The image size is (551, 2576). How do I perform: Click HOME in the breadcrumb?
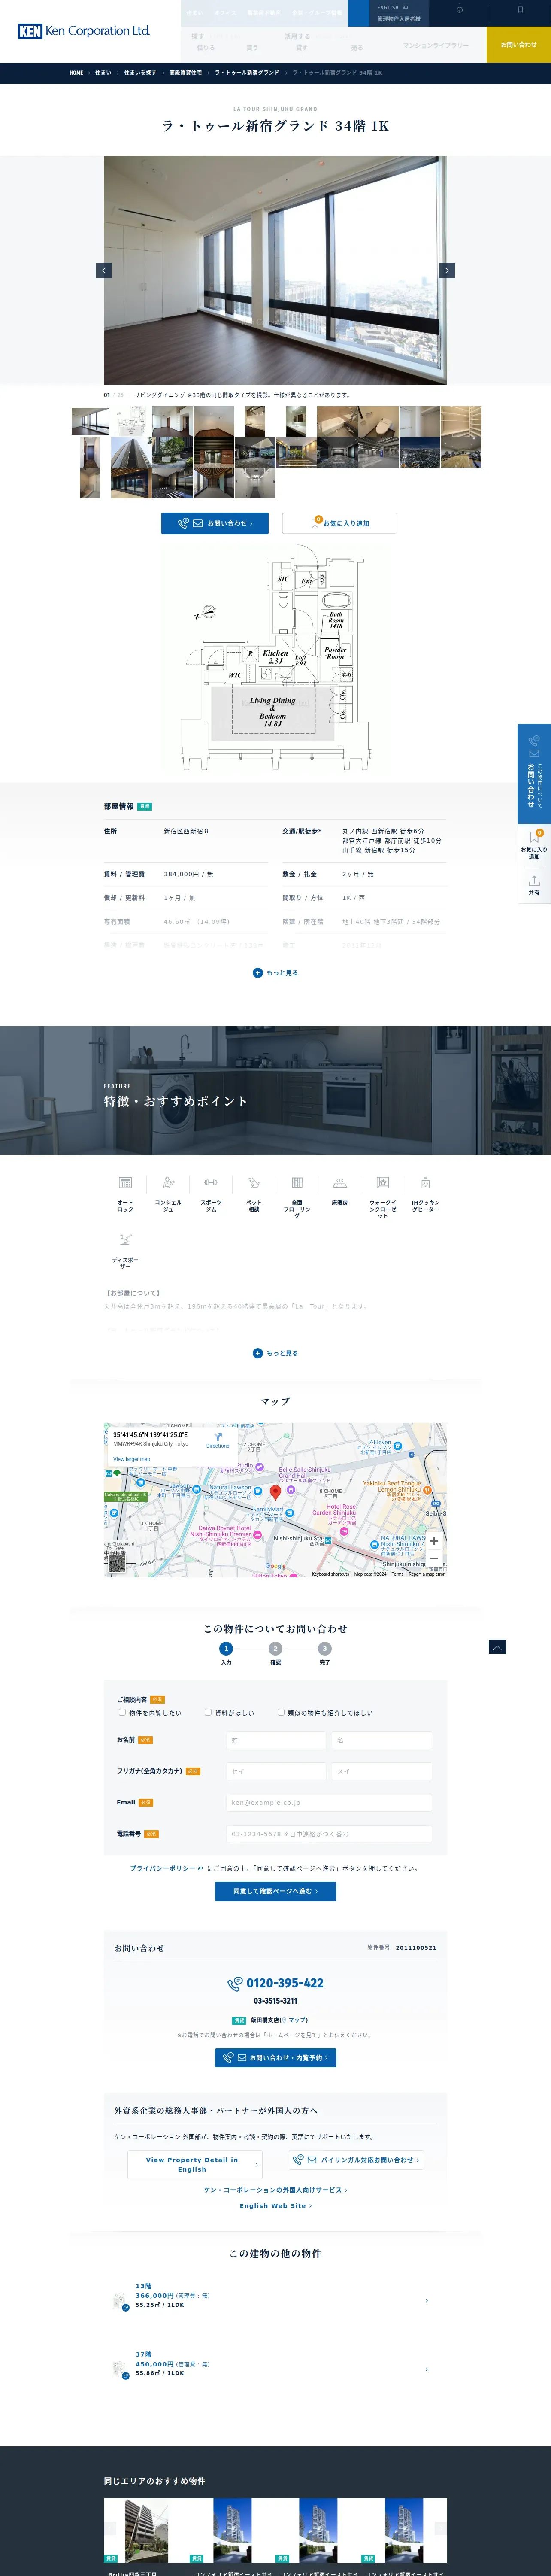coord(76,73)
